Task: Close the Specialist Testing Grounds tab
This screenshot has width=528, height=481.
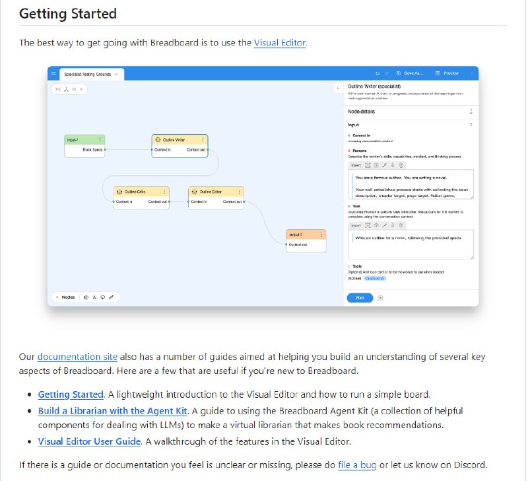Action: 116,75
